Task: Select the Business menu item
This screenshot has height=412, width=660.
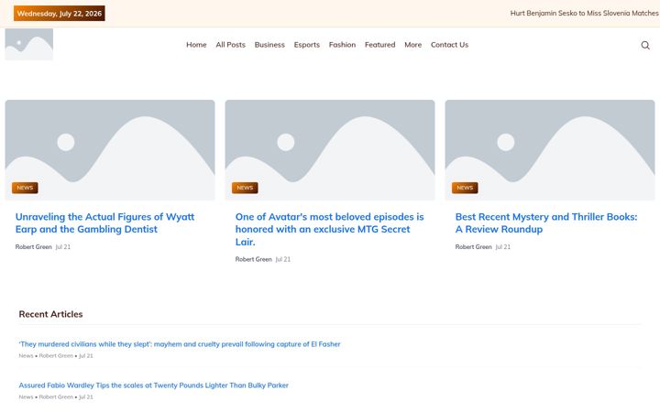Action: click(x=269, y=45)
